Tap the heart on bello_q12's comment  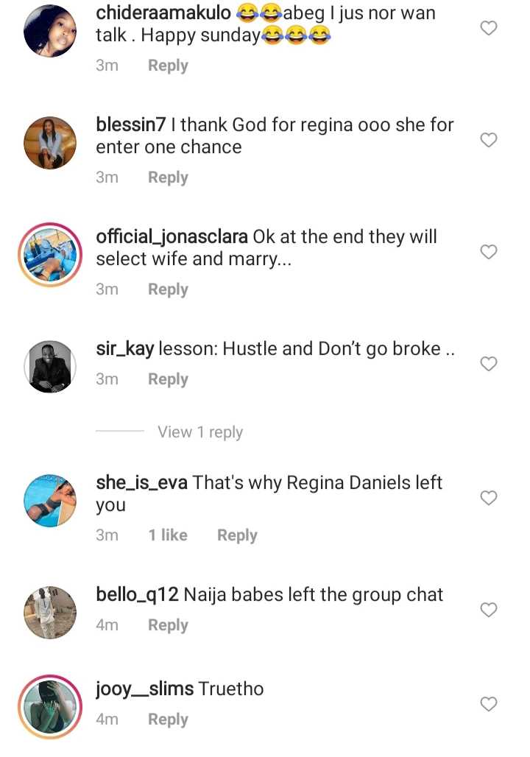click(489, 610)
